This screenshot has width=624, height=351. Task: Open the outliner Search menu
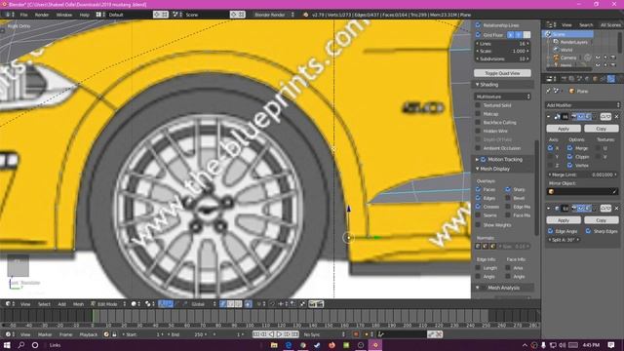(x=586, y=24)
